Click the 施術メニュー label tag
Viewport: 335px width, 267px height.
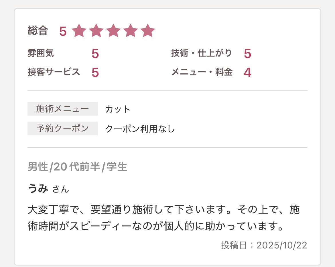point(62,109)
